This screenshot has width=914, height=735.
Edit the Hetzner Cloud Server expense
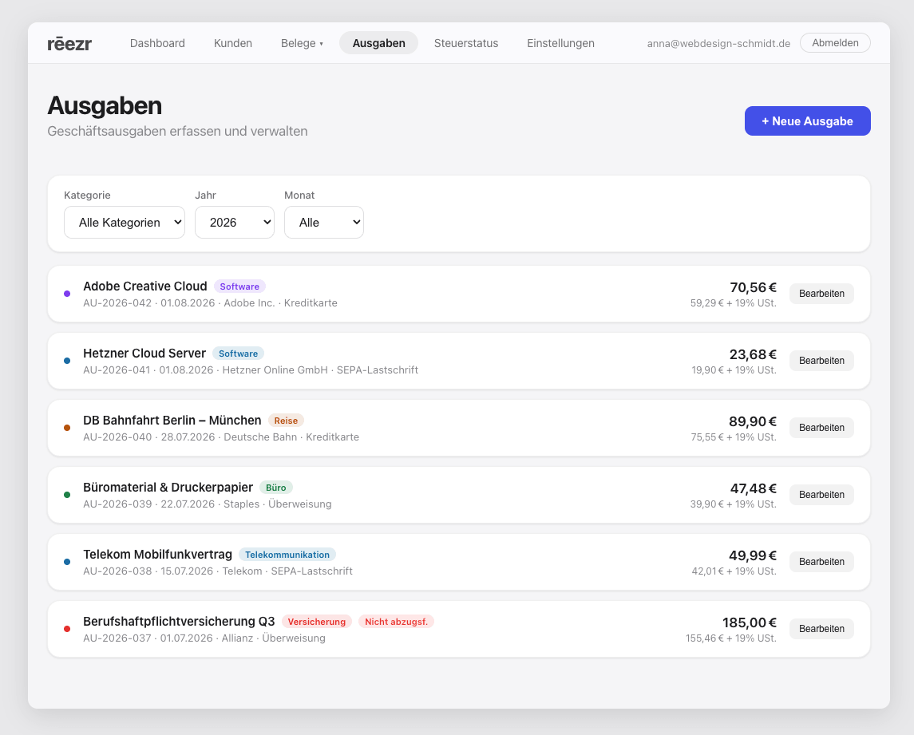821,361
